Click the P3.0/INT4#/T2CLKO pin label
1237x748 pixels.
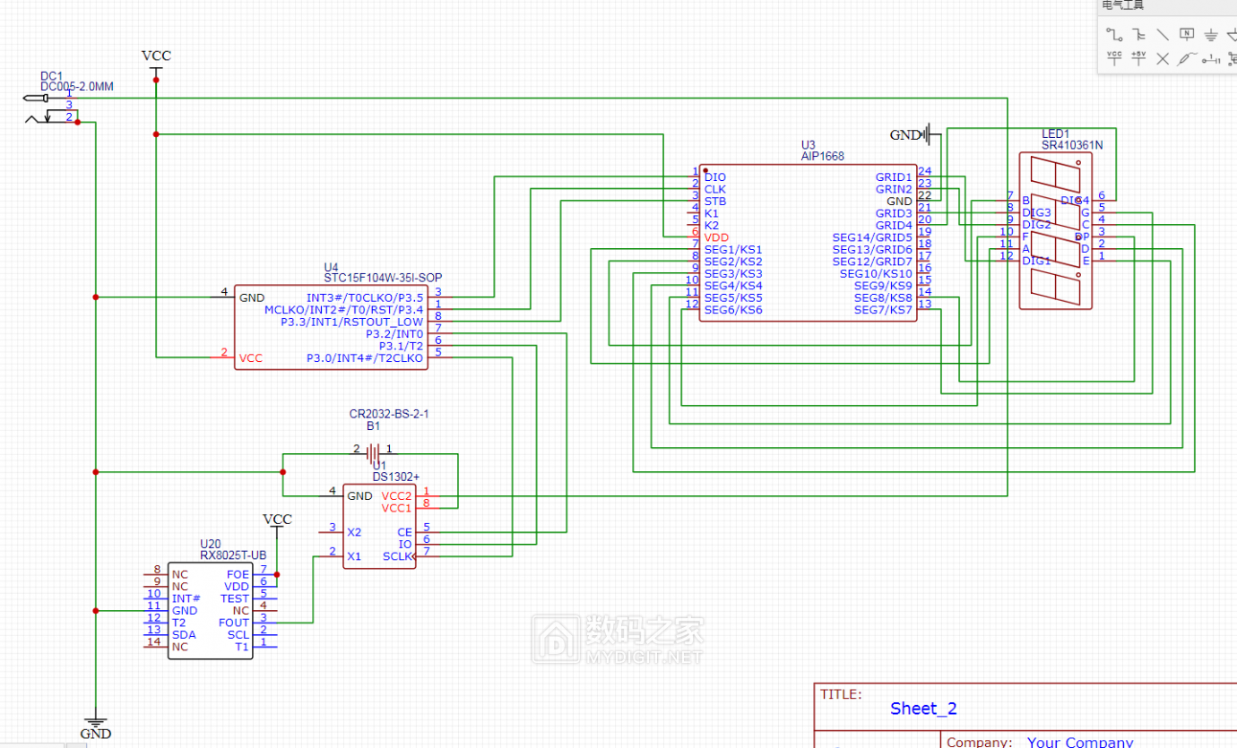click(365, 357)
